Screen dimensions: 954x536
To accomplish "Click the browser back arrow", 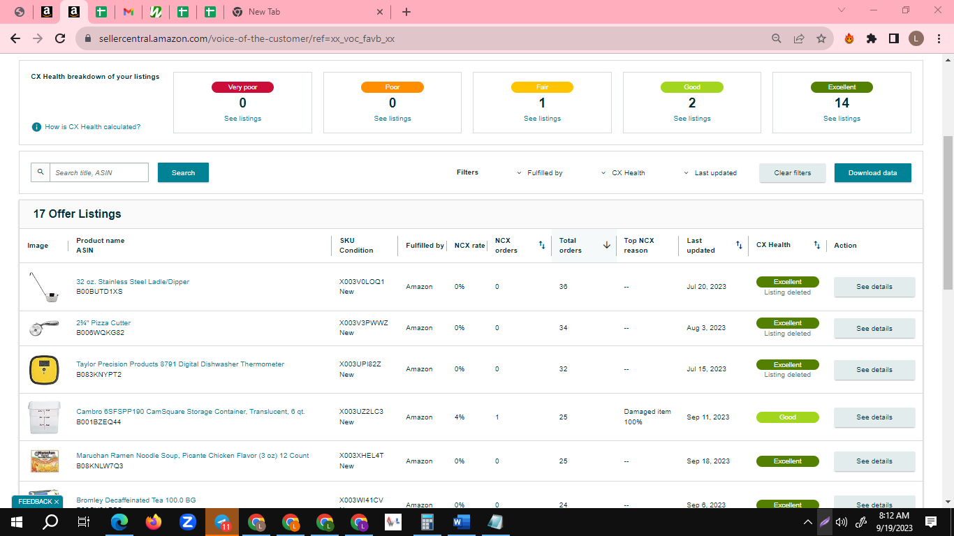I will coord(15,38).
